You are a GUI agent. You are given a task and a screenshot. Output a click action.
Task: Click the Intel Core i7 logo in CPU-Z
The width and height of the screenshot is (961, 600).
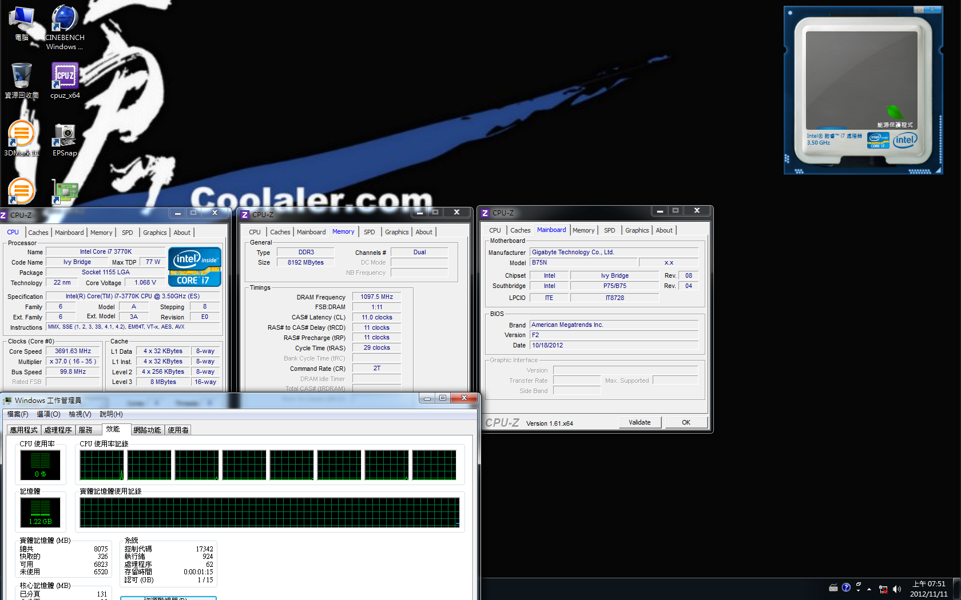[194, 266]
